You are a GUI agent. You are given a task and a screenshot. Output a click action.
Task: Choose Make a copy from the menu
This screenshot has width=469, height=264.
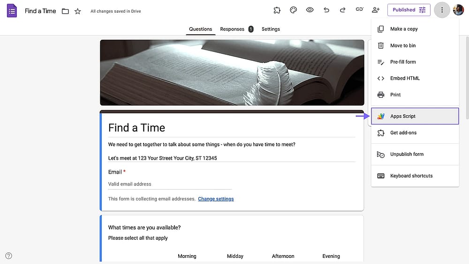415,29
